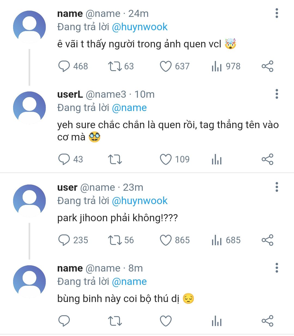Like userL's tweet with 109 likes
Viewport: 294px width, 336px height.
pos(166,159)
